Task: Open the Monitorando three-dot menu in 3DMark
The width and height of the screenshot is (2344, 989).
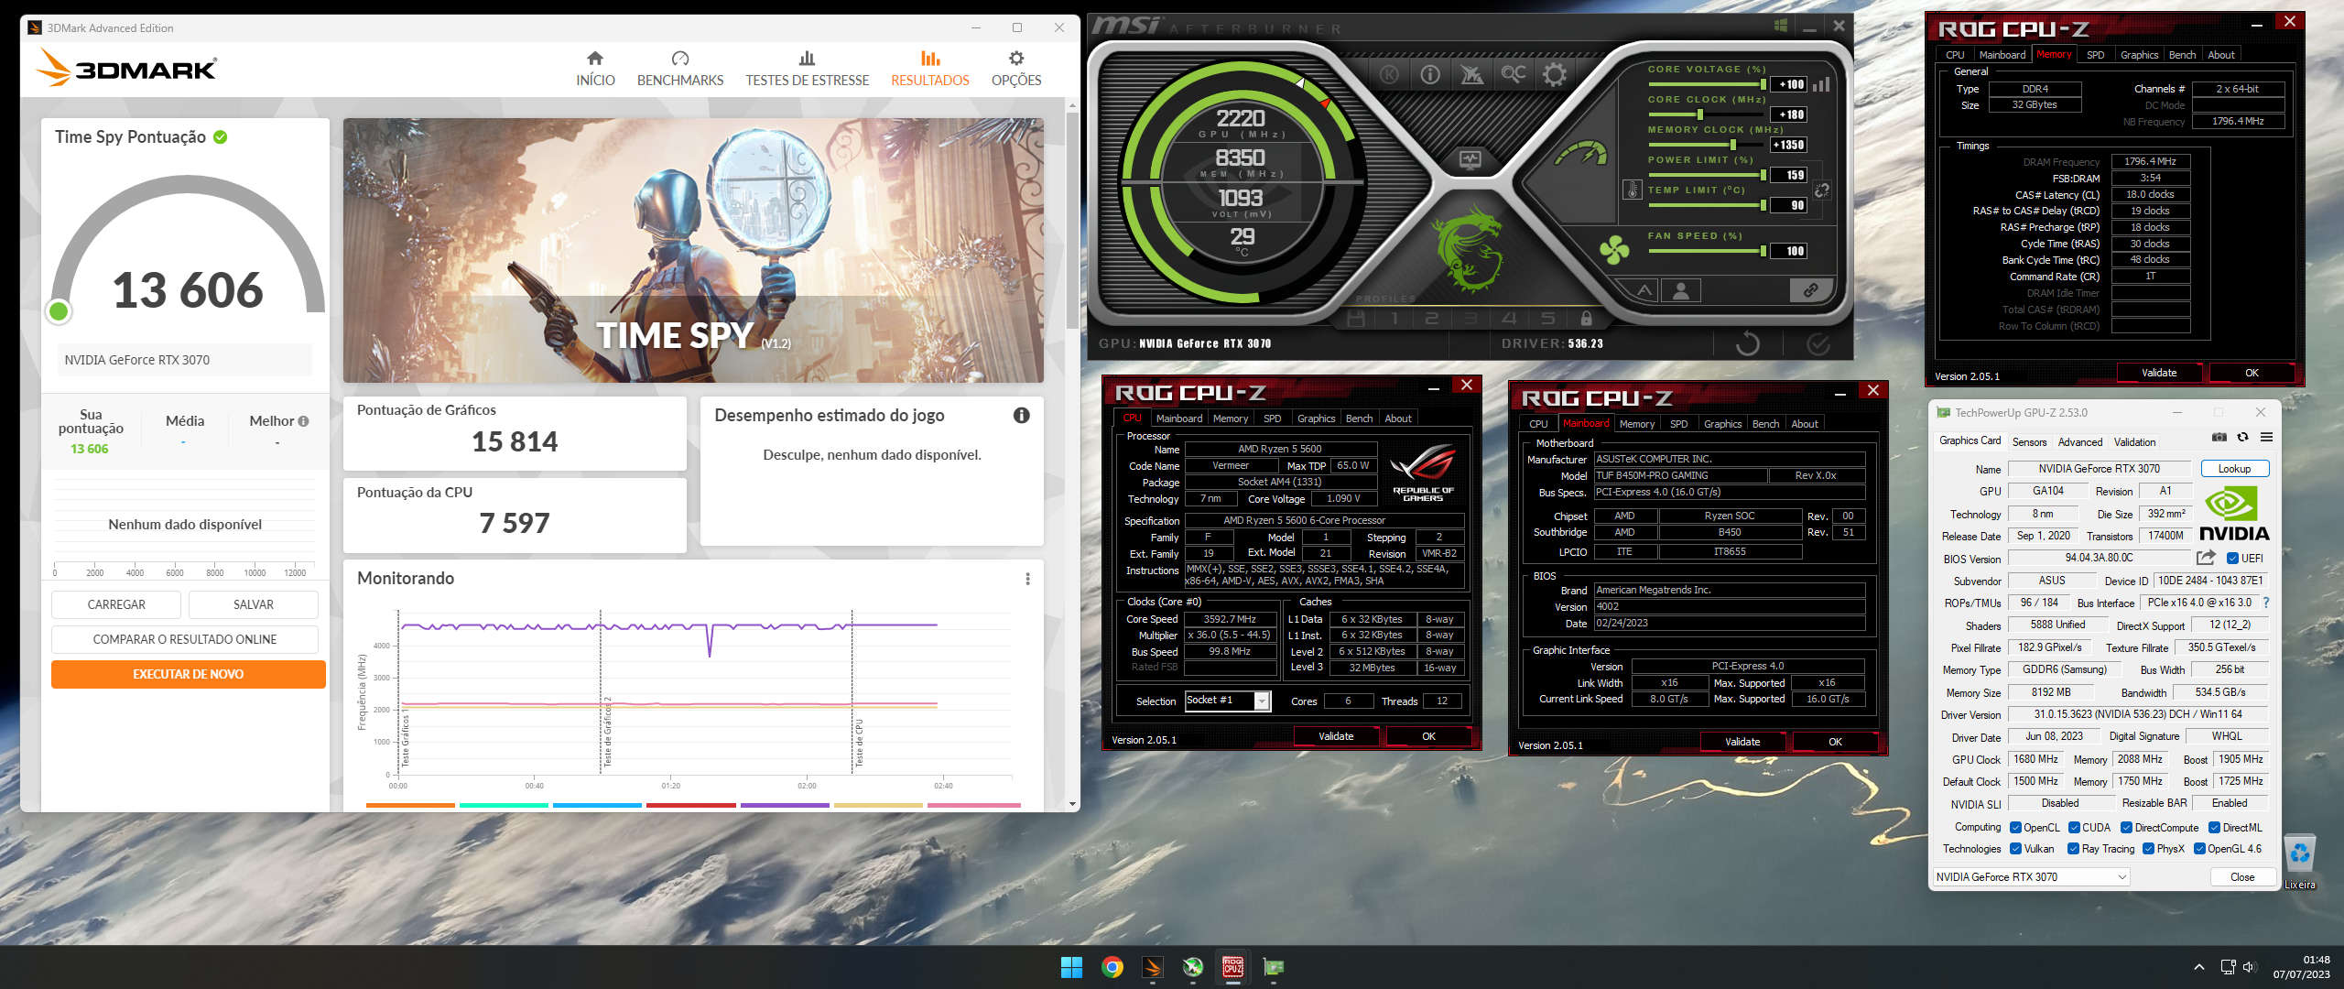Action: [1027, 579]
